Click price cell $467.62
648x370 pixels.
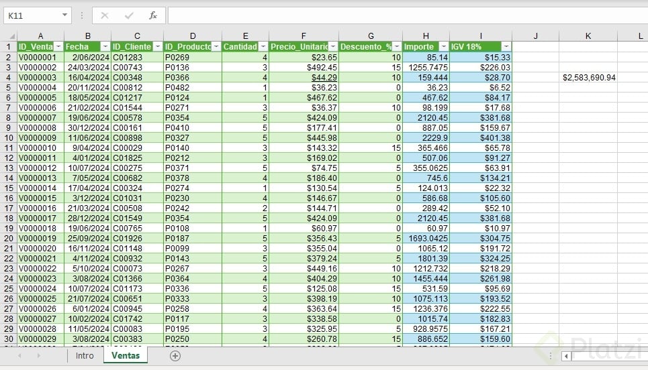(304, 98)
